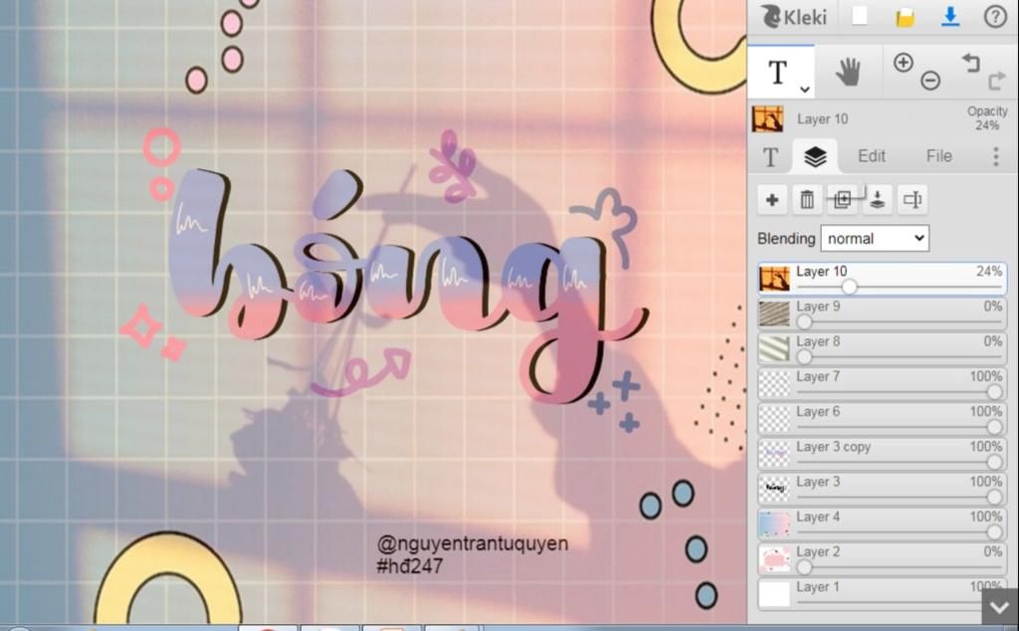Select the Text tool
Image resolution: width=1019 pixels, height=631 pixels.
[780, 72]
